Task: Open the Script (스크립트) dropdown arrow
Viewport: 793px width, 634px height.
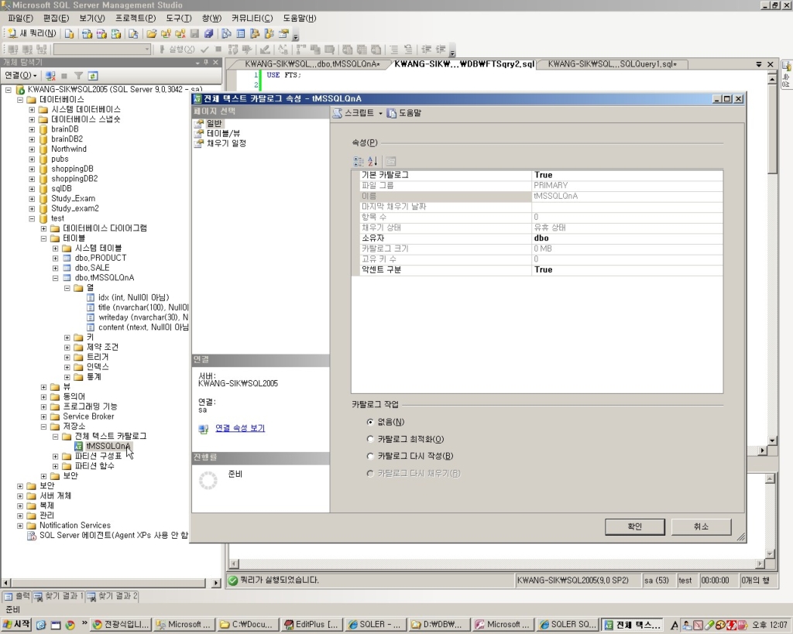Action: [380, 113]
